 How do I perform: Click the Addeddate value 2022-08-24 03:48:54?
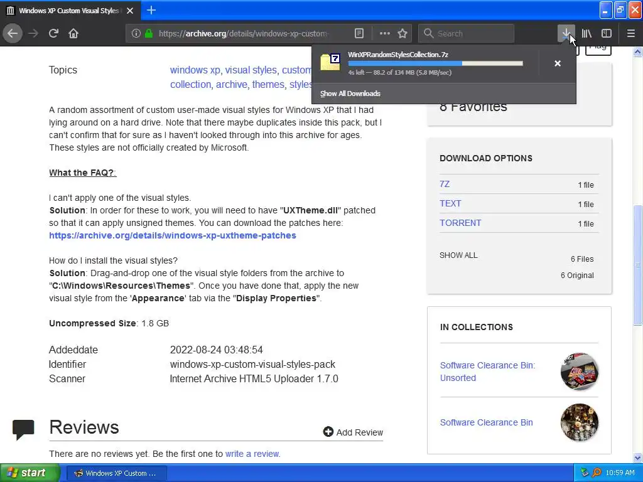(217, 350)
